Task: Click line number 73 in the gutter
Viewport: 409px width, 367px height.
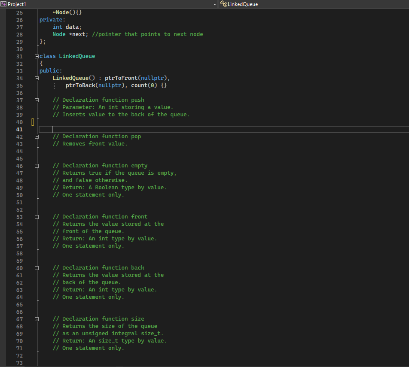Action: click(19, 363)
